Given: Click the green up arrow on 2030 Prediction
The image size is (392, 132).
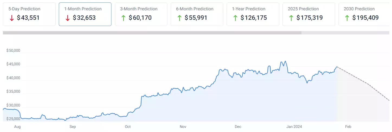Looking at the screenshot, I should click(x=347, y=18).
